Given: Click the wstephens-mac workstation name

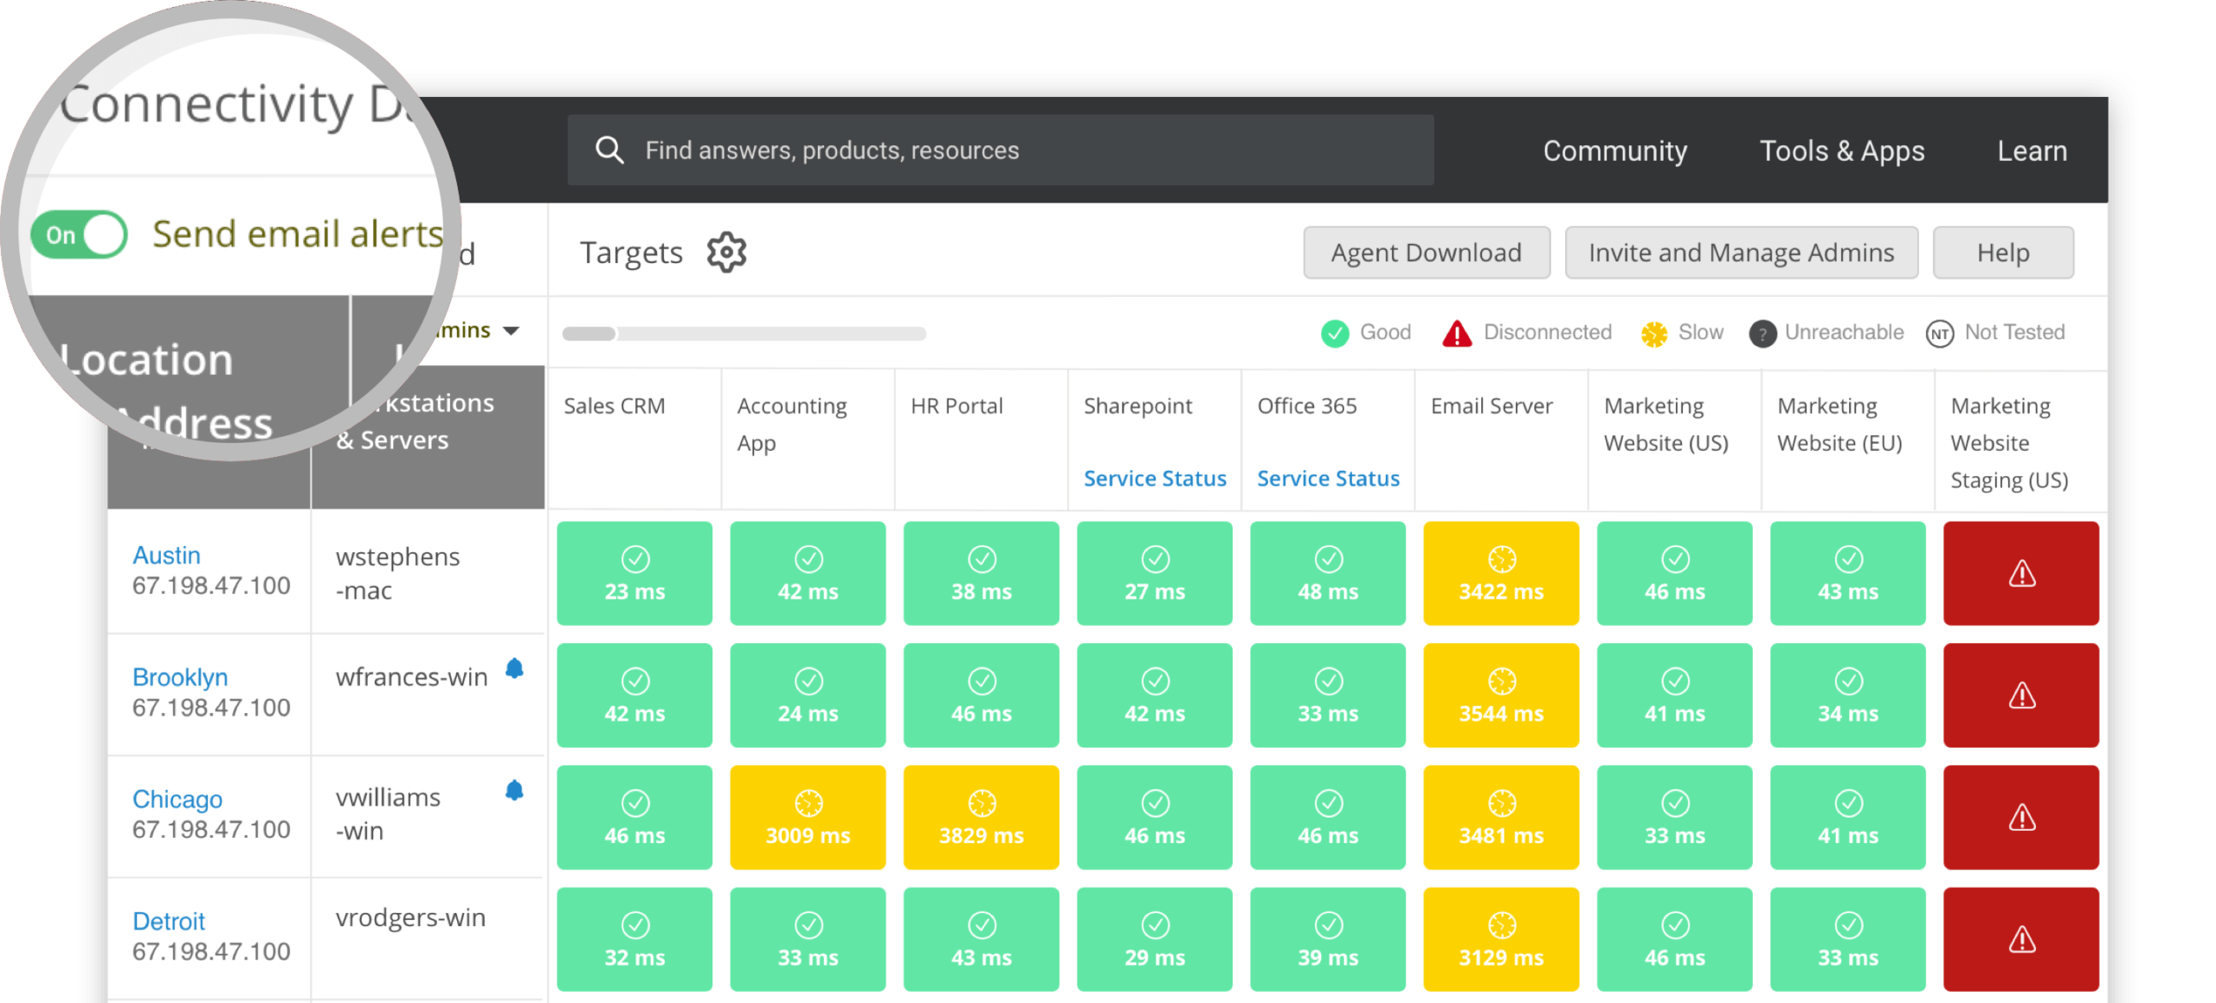Looking at the screenshot, I should tap(396, 573).
